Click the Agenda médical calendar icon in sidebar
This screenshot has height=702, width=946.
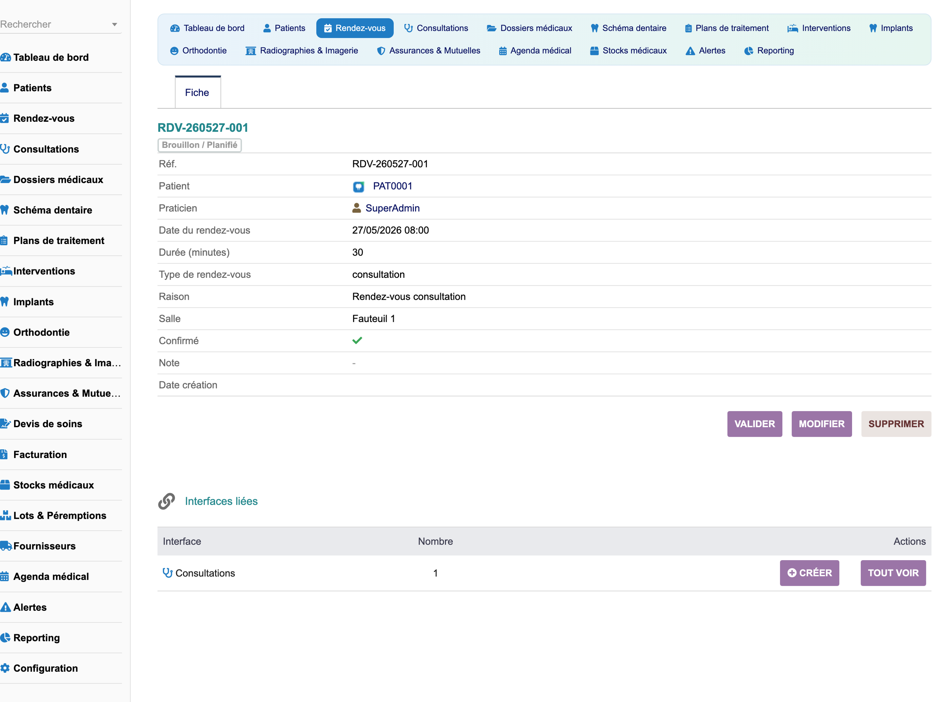pyautogui.click(x=5, y=577)
